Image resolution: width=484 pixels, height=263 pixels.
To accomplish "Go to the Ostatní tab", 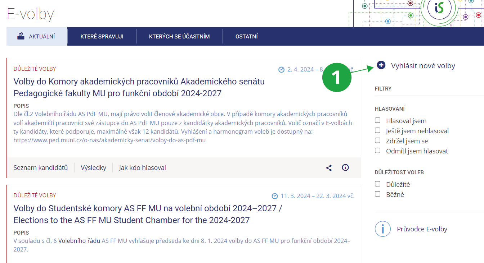I will 246,36.
